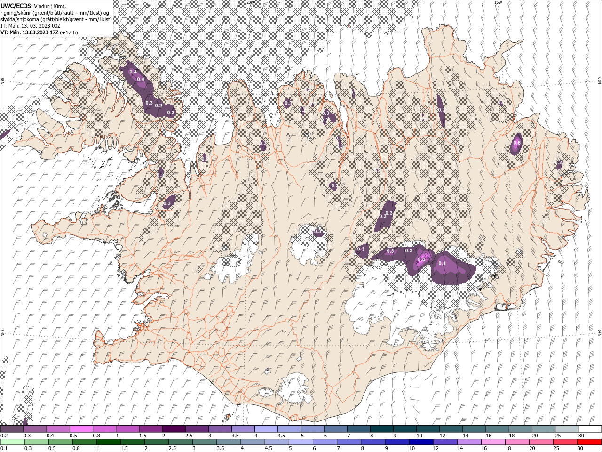This screenshot has height=452, width=602.
Task: Click the bright pink 0.5–0.8 swatch in upper legend row
Action: 81,429
